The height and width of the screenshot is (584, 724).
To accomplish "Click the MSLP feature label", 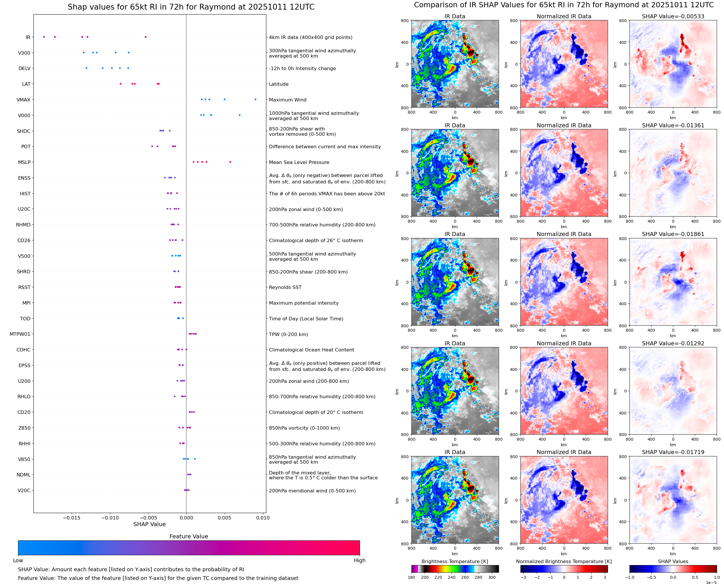I will (x=24, y=162).
